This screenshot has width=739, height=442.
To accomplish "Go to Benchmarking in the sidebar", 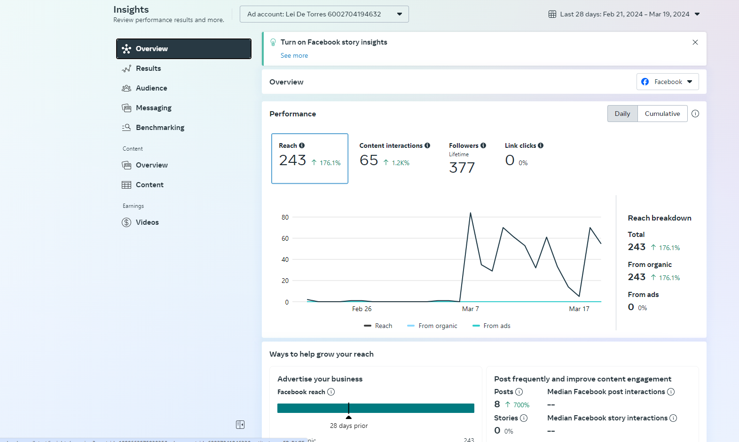I will point(160,128).
